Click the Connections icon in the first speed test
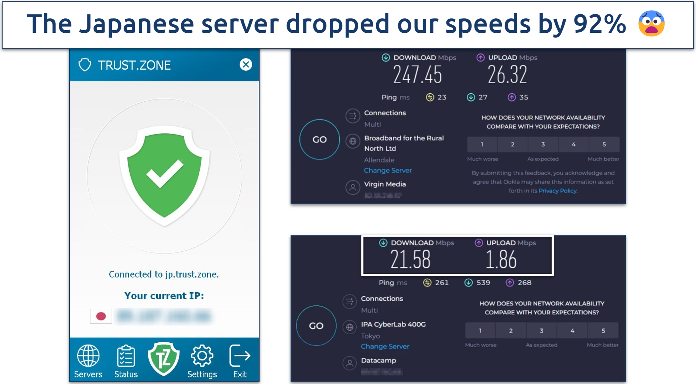This screenshot has height=384, width=696. [353, 115]
